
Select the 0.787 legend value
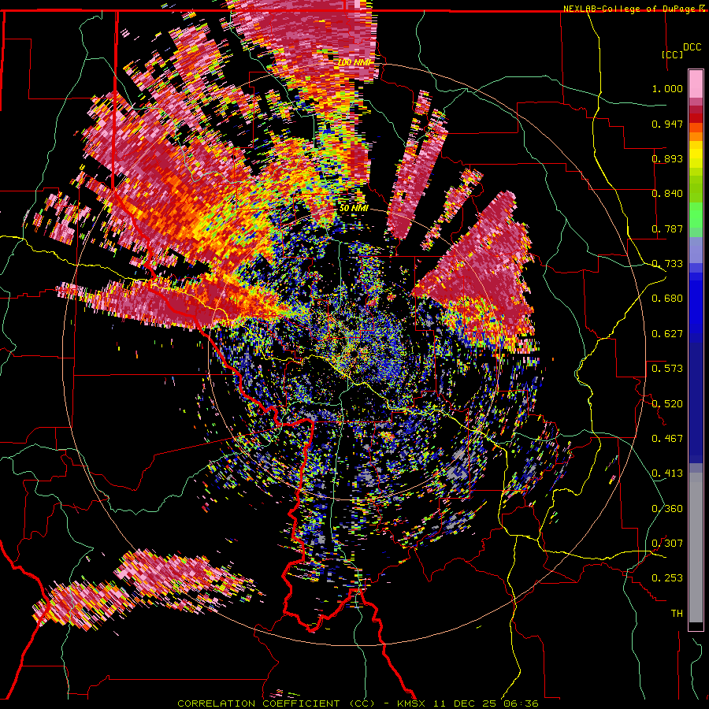(667, 228)
